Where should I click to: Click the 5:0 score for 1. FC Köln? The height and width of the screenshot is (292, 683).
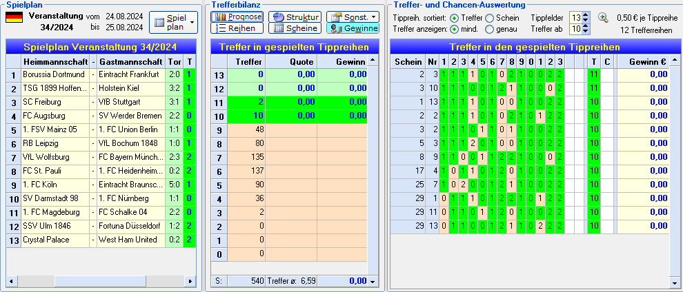coord(175,185)
